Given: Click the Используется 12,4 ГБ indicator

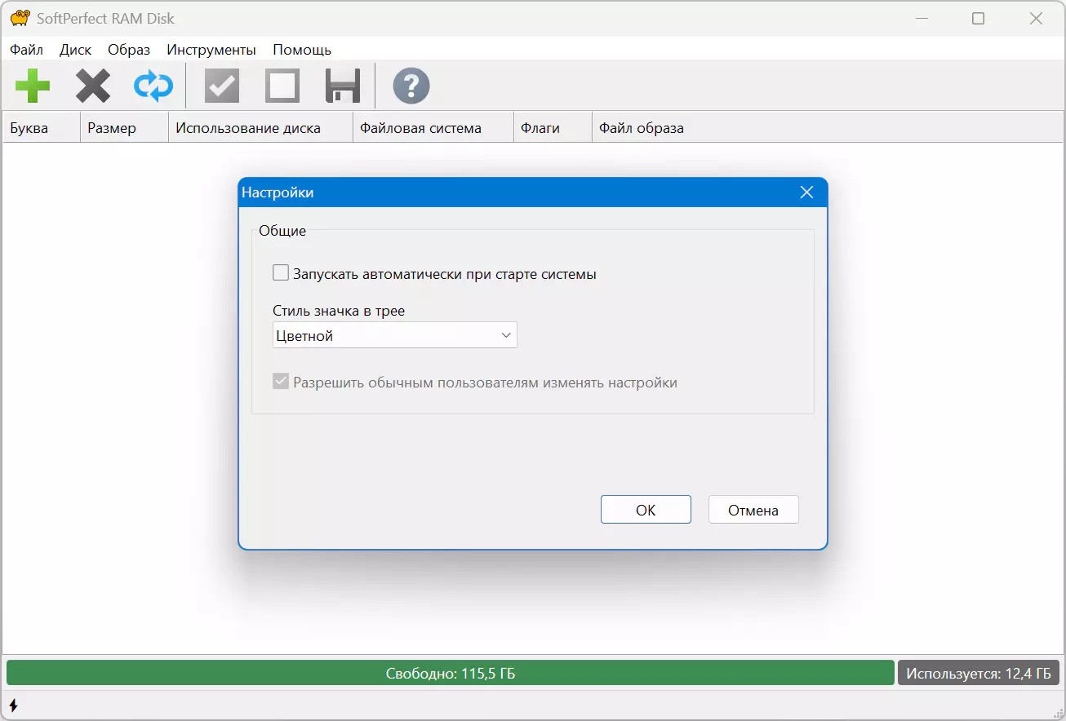Looking at the screenshot, I should pos(979,673).
